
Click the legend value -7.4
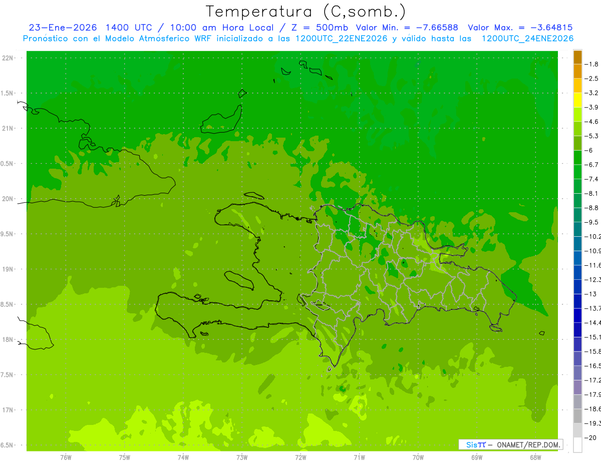point(592,179)
